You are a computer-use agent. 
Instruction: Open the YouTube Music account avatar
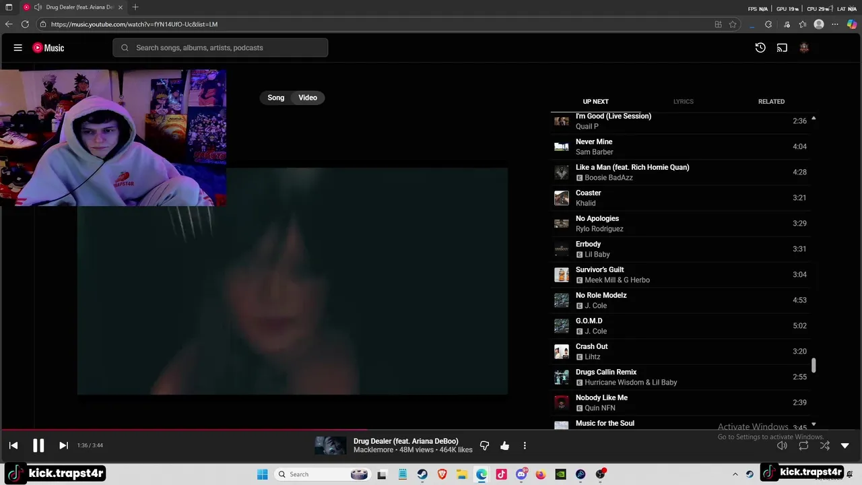click(804, 48)
